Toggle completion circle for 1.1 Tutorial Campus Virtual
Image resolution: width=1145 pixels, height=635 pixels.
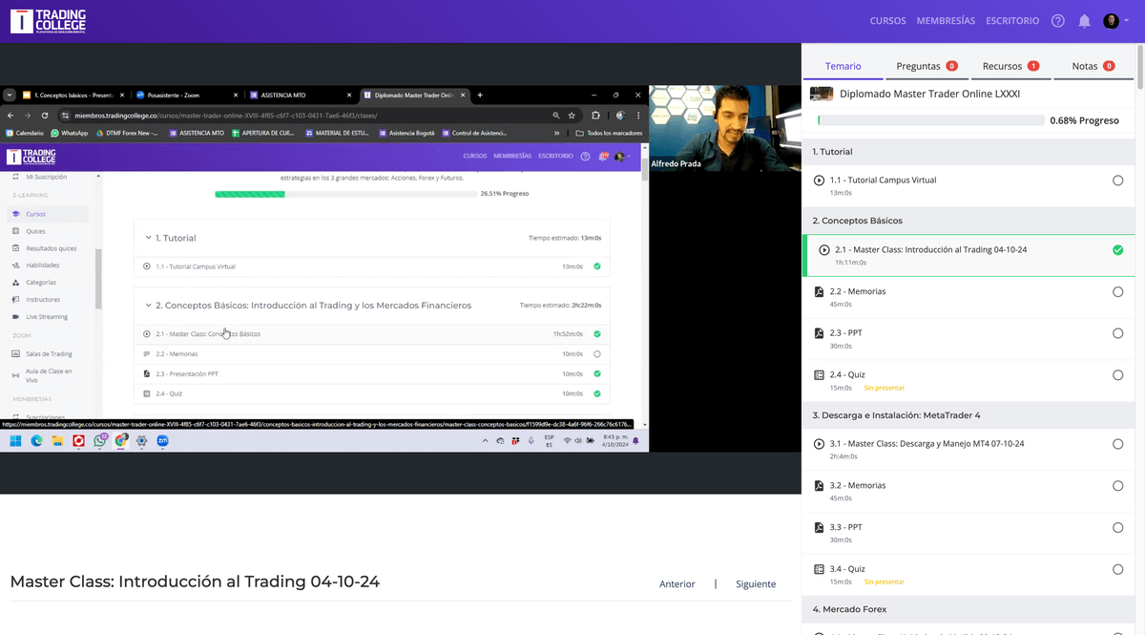point(1117,180)
